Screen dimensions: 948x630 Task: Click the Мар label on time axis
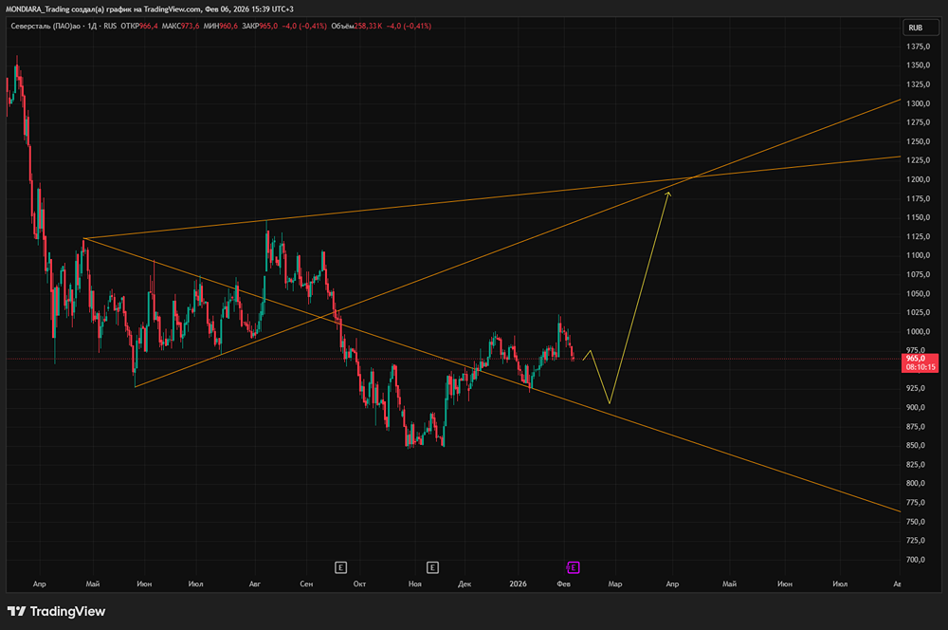(614, 584)
